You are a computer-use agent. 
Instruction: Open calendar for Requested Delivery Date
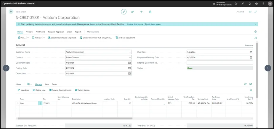251,57
